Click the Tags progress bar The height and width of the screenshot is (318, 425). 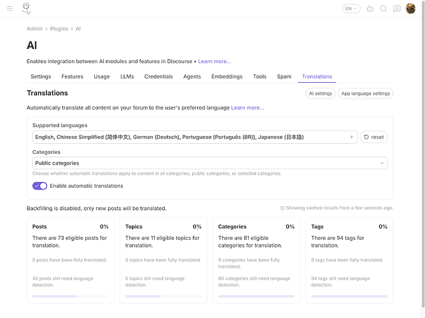pos(349,296)
